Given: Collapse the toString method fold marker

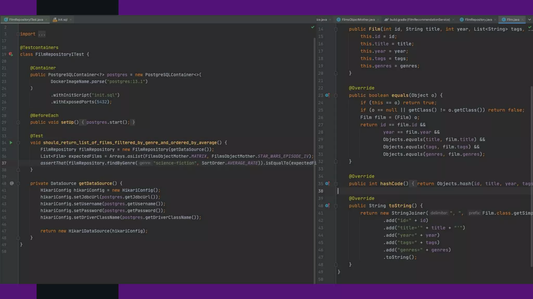Looking at the screenshot, I should click(x=336, y=206).
